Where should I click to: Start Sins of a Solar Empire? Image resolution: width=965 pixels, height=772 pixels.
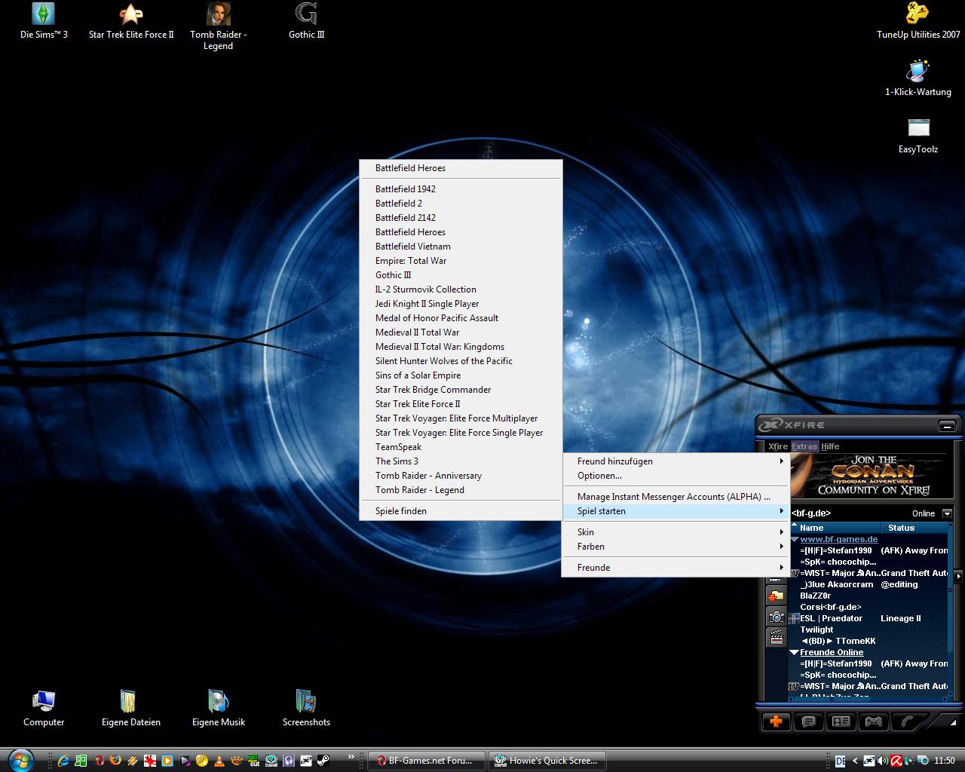pos(461,375)
